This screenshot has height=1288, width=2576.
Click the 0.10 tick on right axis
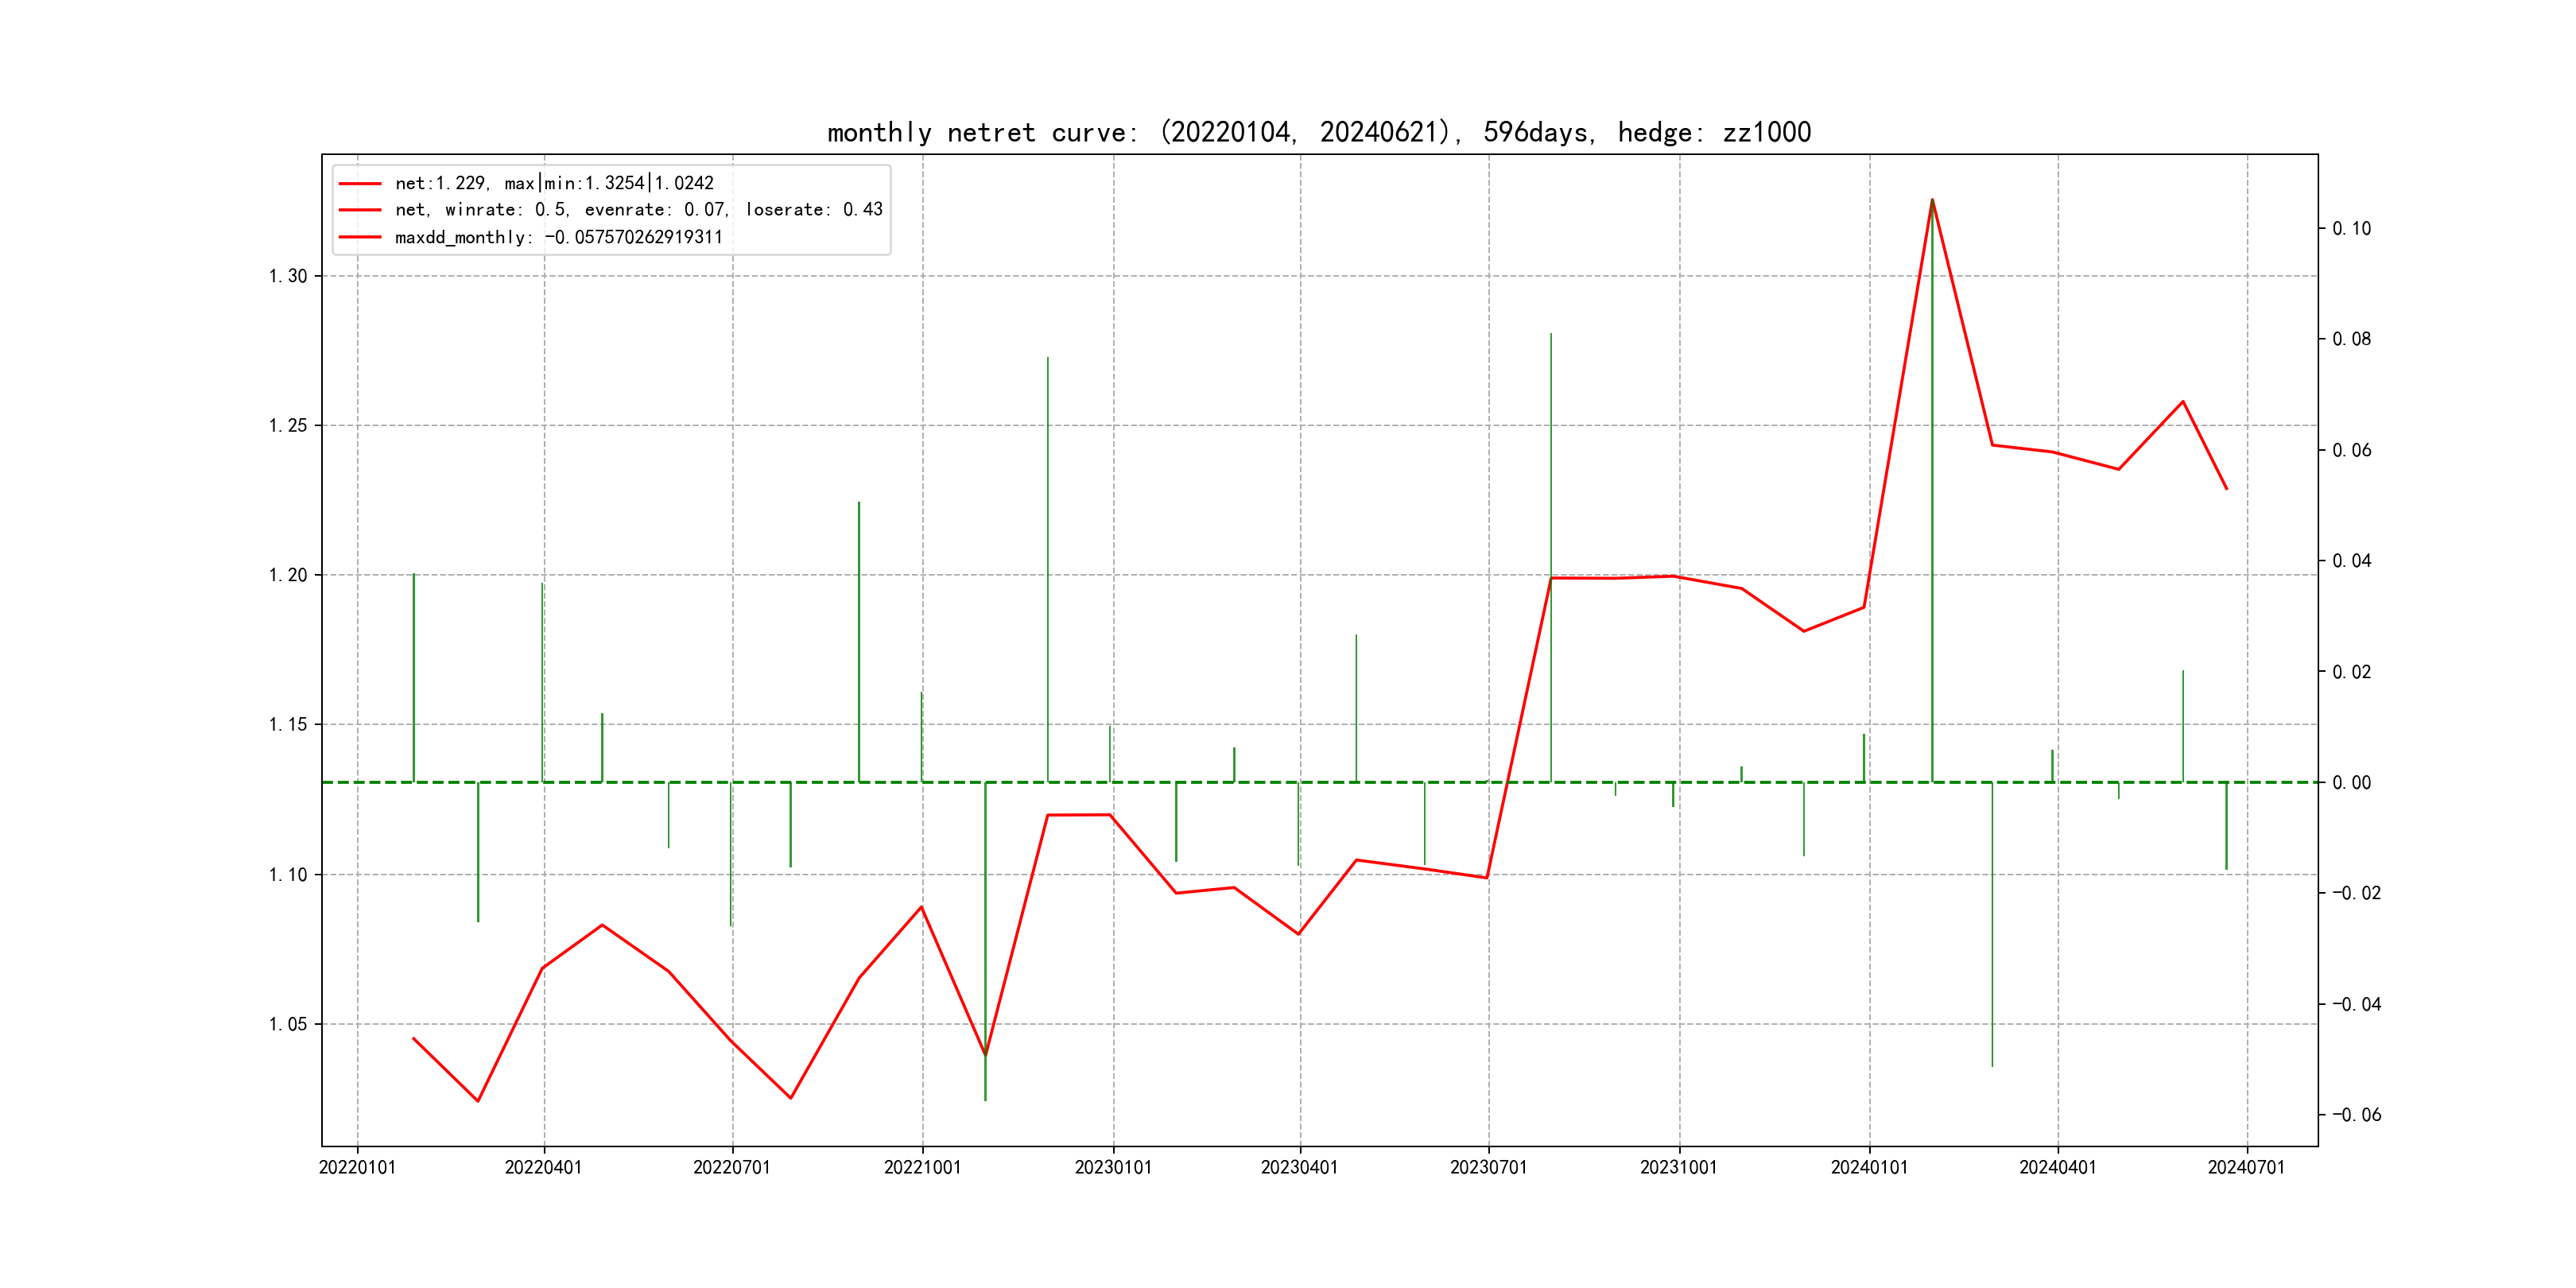2351,229
